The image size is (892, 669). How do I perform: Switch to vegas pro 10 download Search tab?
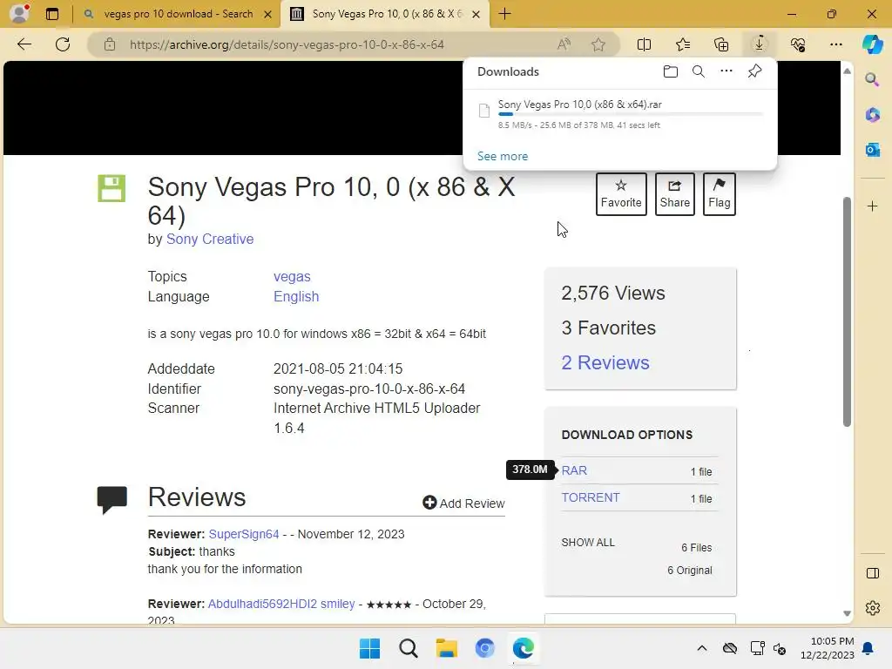pyautogui.click(x=177, y=14)
